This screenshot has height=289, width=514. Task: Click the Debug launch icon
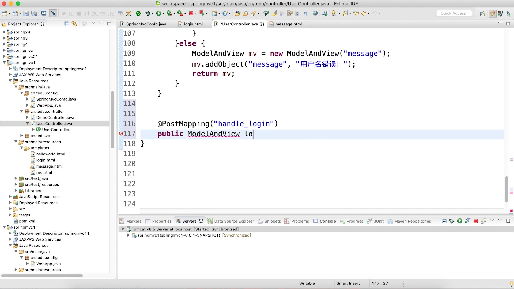(x=148, y=13)
